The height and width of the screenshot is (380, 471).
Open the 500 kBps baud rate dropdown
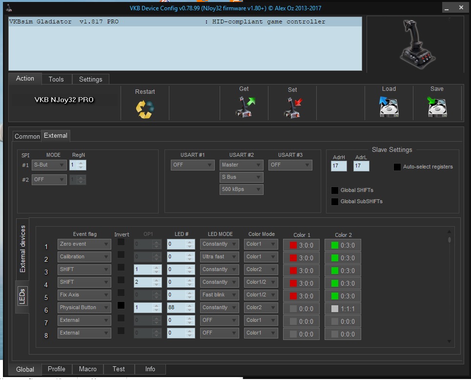tap(241, 190)
